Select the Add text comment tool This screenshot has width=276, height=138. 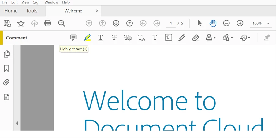(155, 38)
